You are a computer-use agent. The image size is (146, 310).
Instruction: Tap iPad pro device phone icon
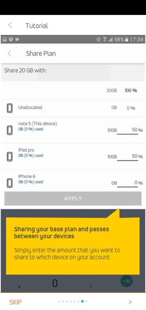coord(10,157)
